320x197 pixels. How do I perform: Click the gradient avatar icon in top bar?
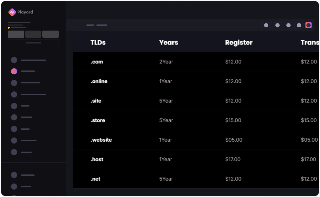(309, 25)
